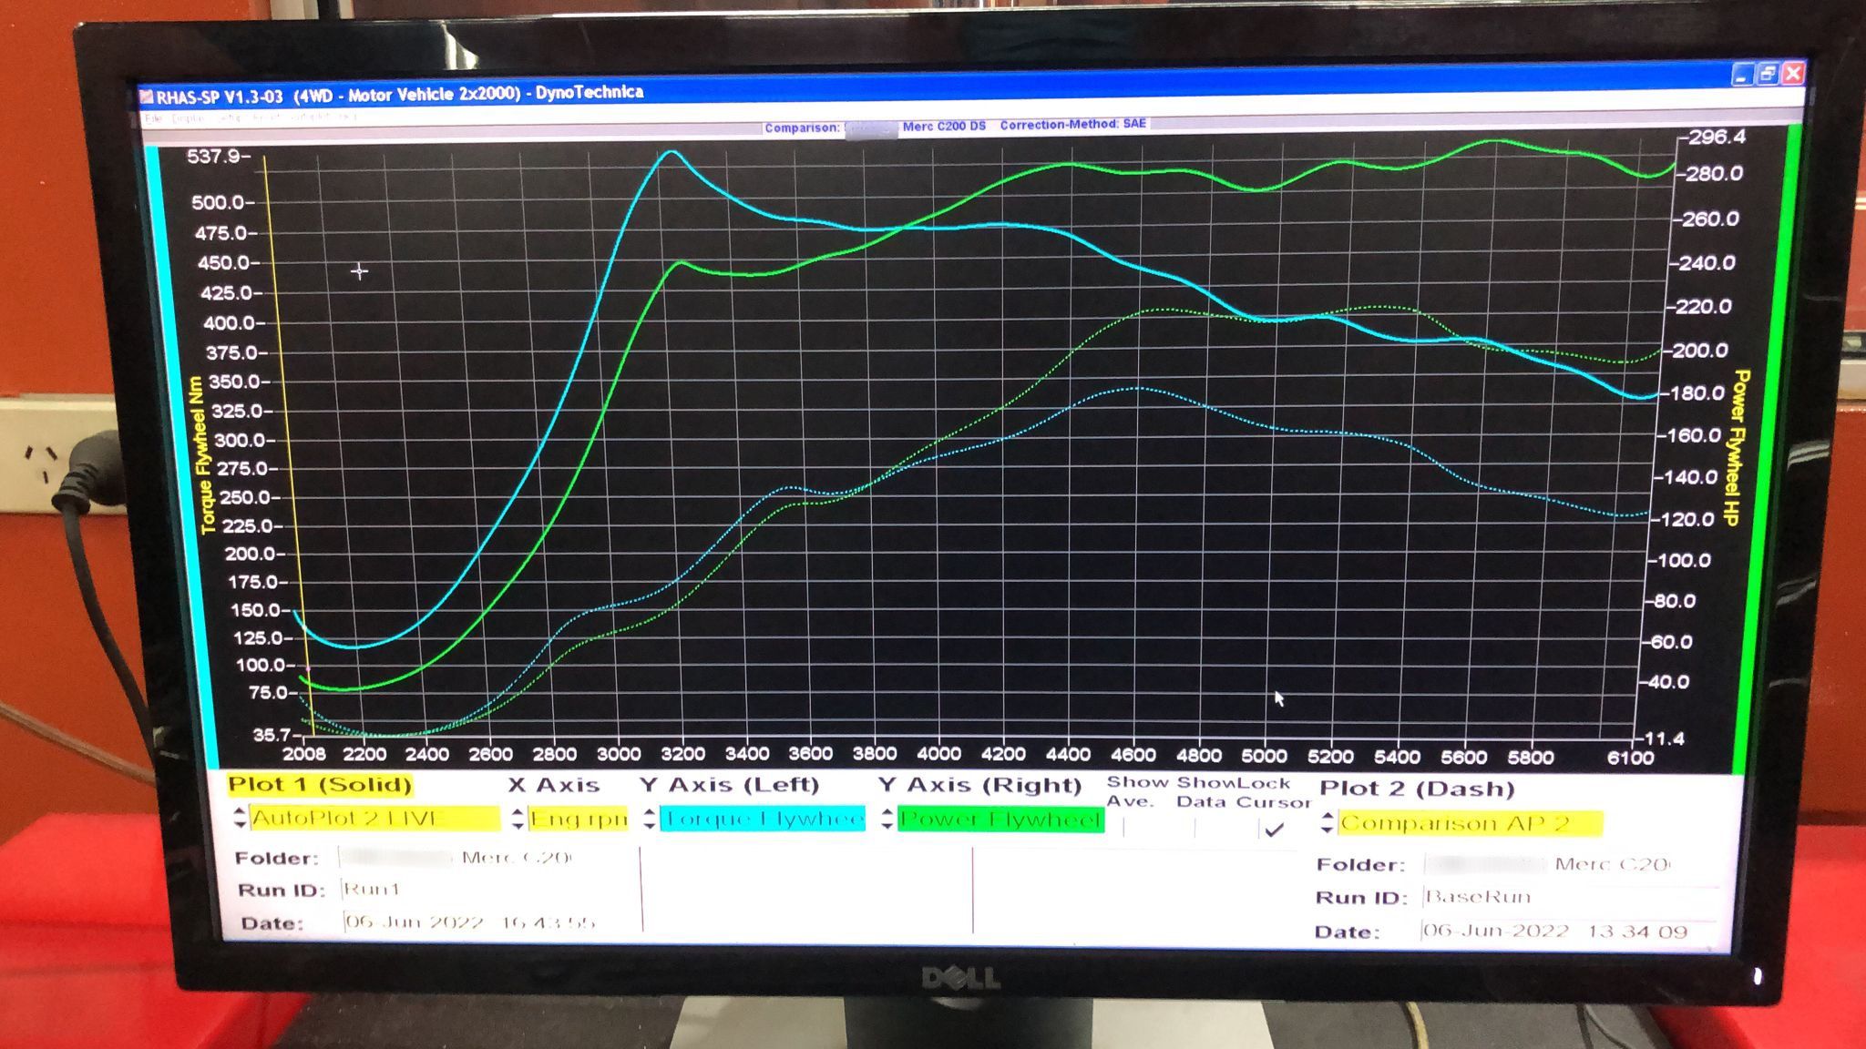Click the Plot 2 (Dash) spinner arrows
The height and width of the screenshot is (1049, 1866).
click(x=1327, y=823)
